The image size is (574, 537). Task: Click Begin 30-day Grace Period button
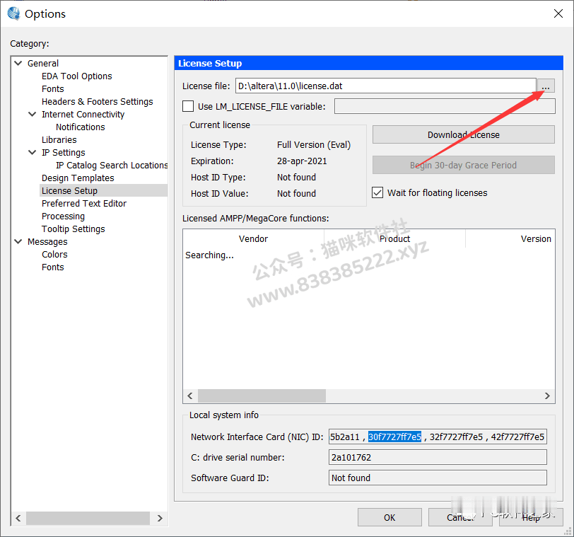(x=464, y=165)
